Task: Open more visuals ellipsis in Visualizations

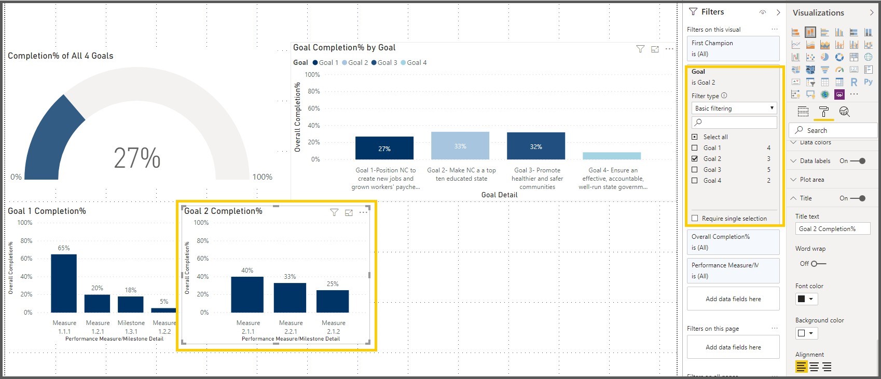Action: click(x=854, y=94)
